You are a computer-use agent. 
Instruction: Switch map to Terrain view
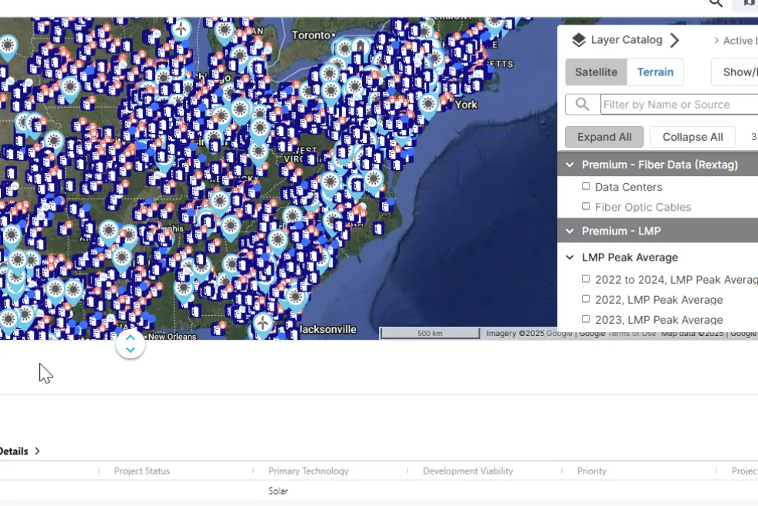pyautogui.click(x=655, y=72)
